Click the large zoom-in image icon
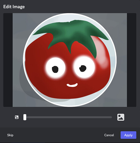 [x=121, y=117]
